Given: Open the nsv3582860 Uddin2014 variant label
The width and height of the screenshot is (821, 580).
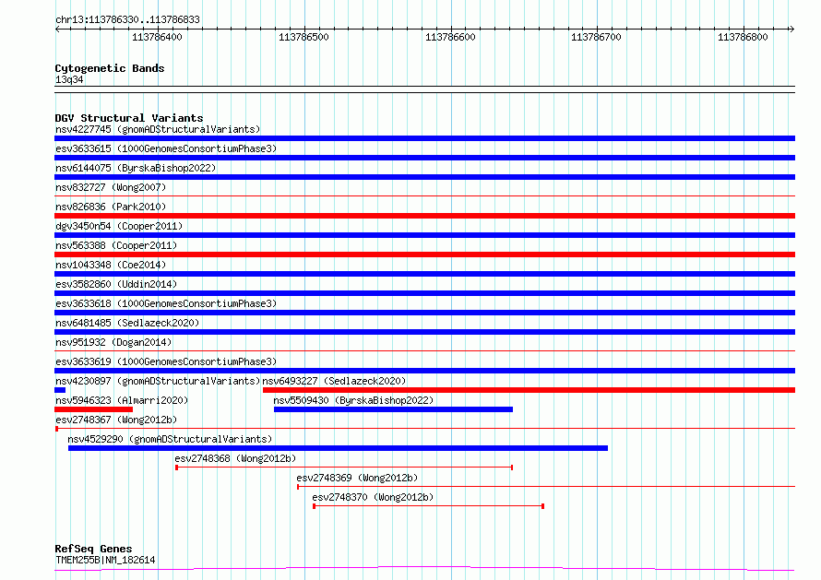Looking at the screenshot, I should click(116, 284).
